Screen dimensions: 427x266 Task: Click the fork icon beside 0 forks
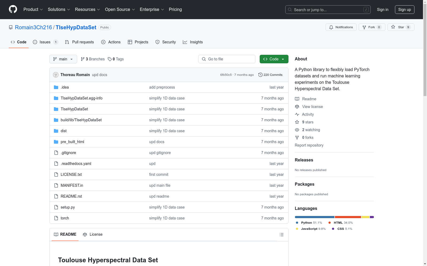click(297, 138)
